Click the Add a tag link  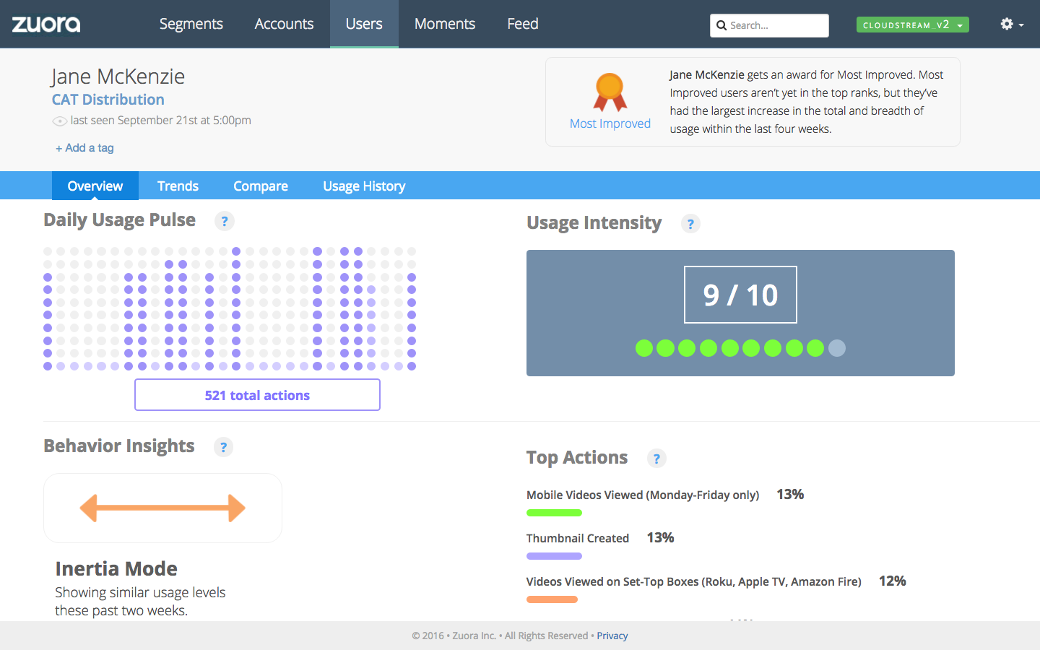[x=84, y=148]
